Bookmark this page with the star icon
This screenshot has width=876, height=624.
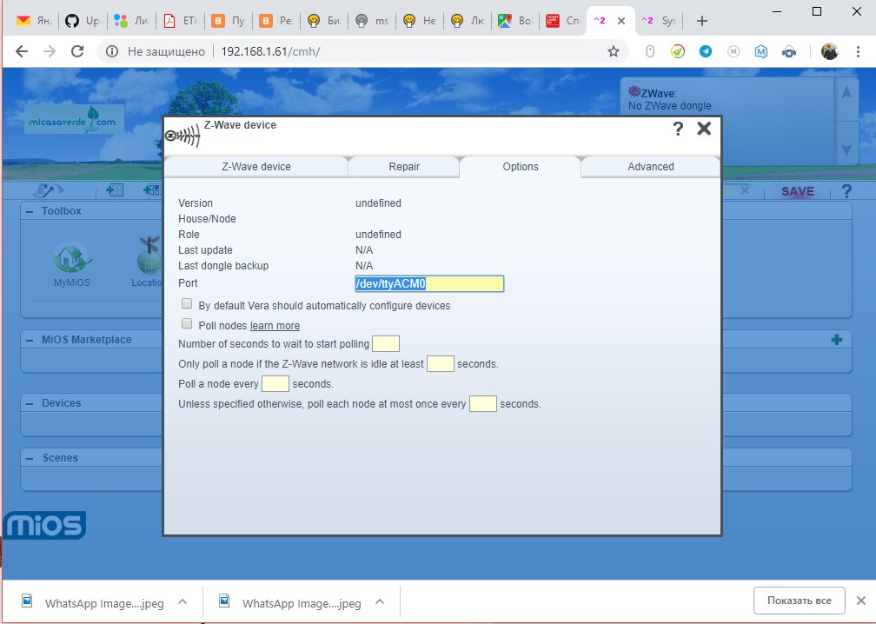point(614,51)
